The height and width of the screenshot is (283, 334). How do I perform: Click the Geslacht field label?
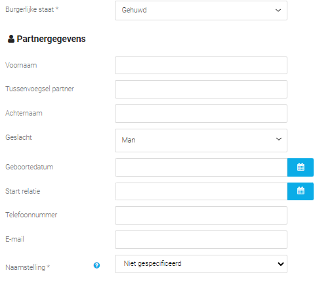(x=18, y=137)
